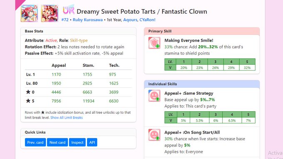
Task: Click the Skill-type role text
Action: [79, 40]
